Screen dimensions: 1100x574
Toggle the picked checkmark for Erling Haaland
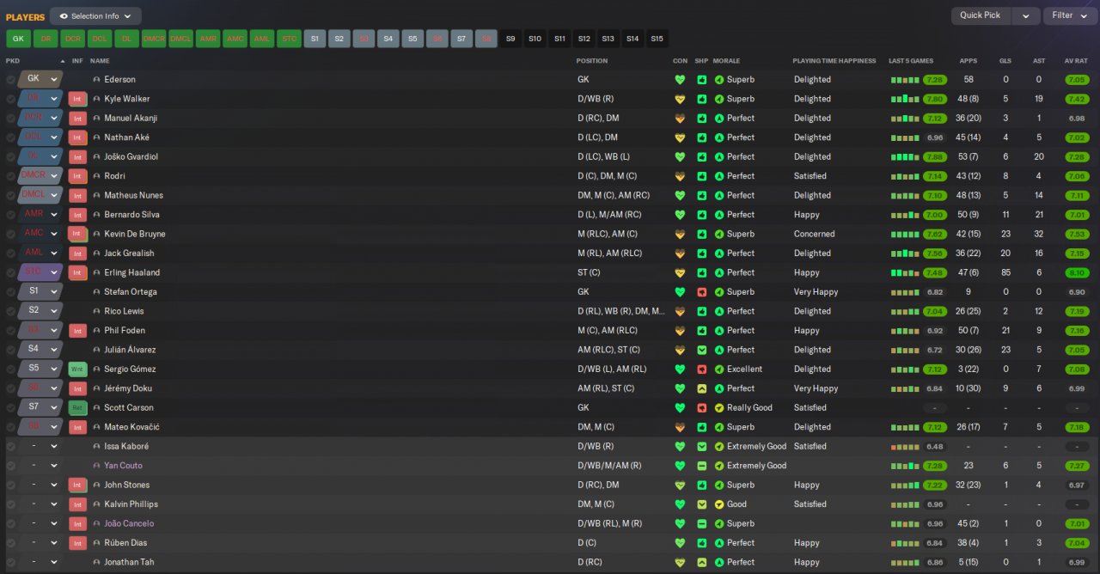pyautogui.click(x=10, y=273)
